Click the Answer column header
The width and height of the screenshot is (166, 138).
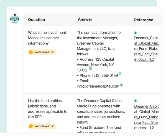tap(85, 19)
